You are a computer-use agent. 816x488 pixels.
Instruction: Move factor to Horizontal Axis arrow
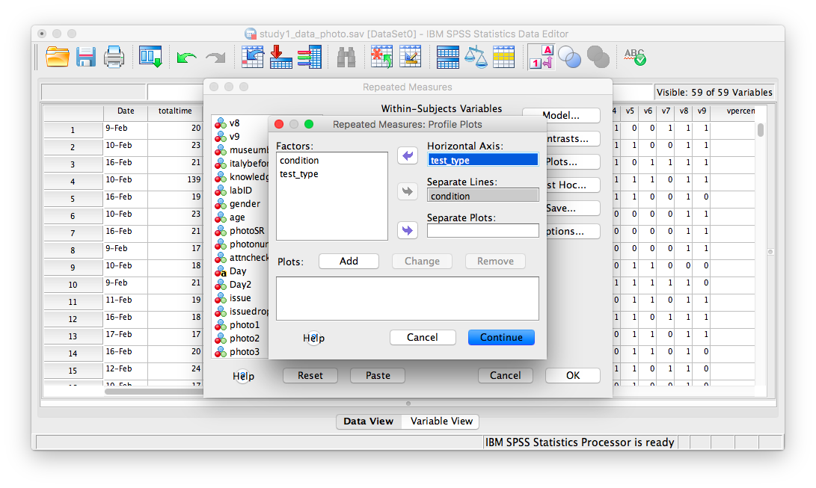408,155
